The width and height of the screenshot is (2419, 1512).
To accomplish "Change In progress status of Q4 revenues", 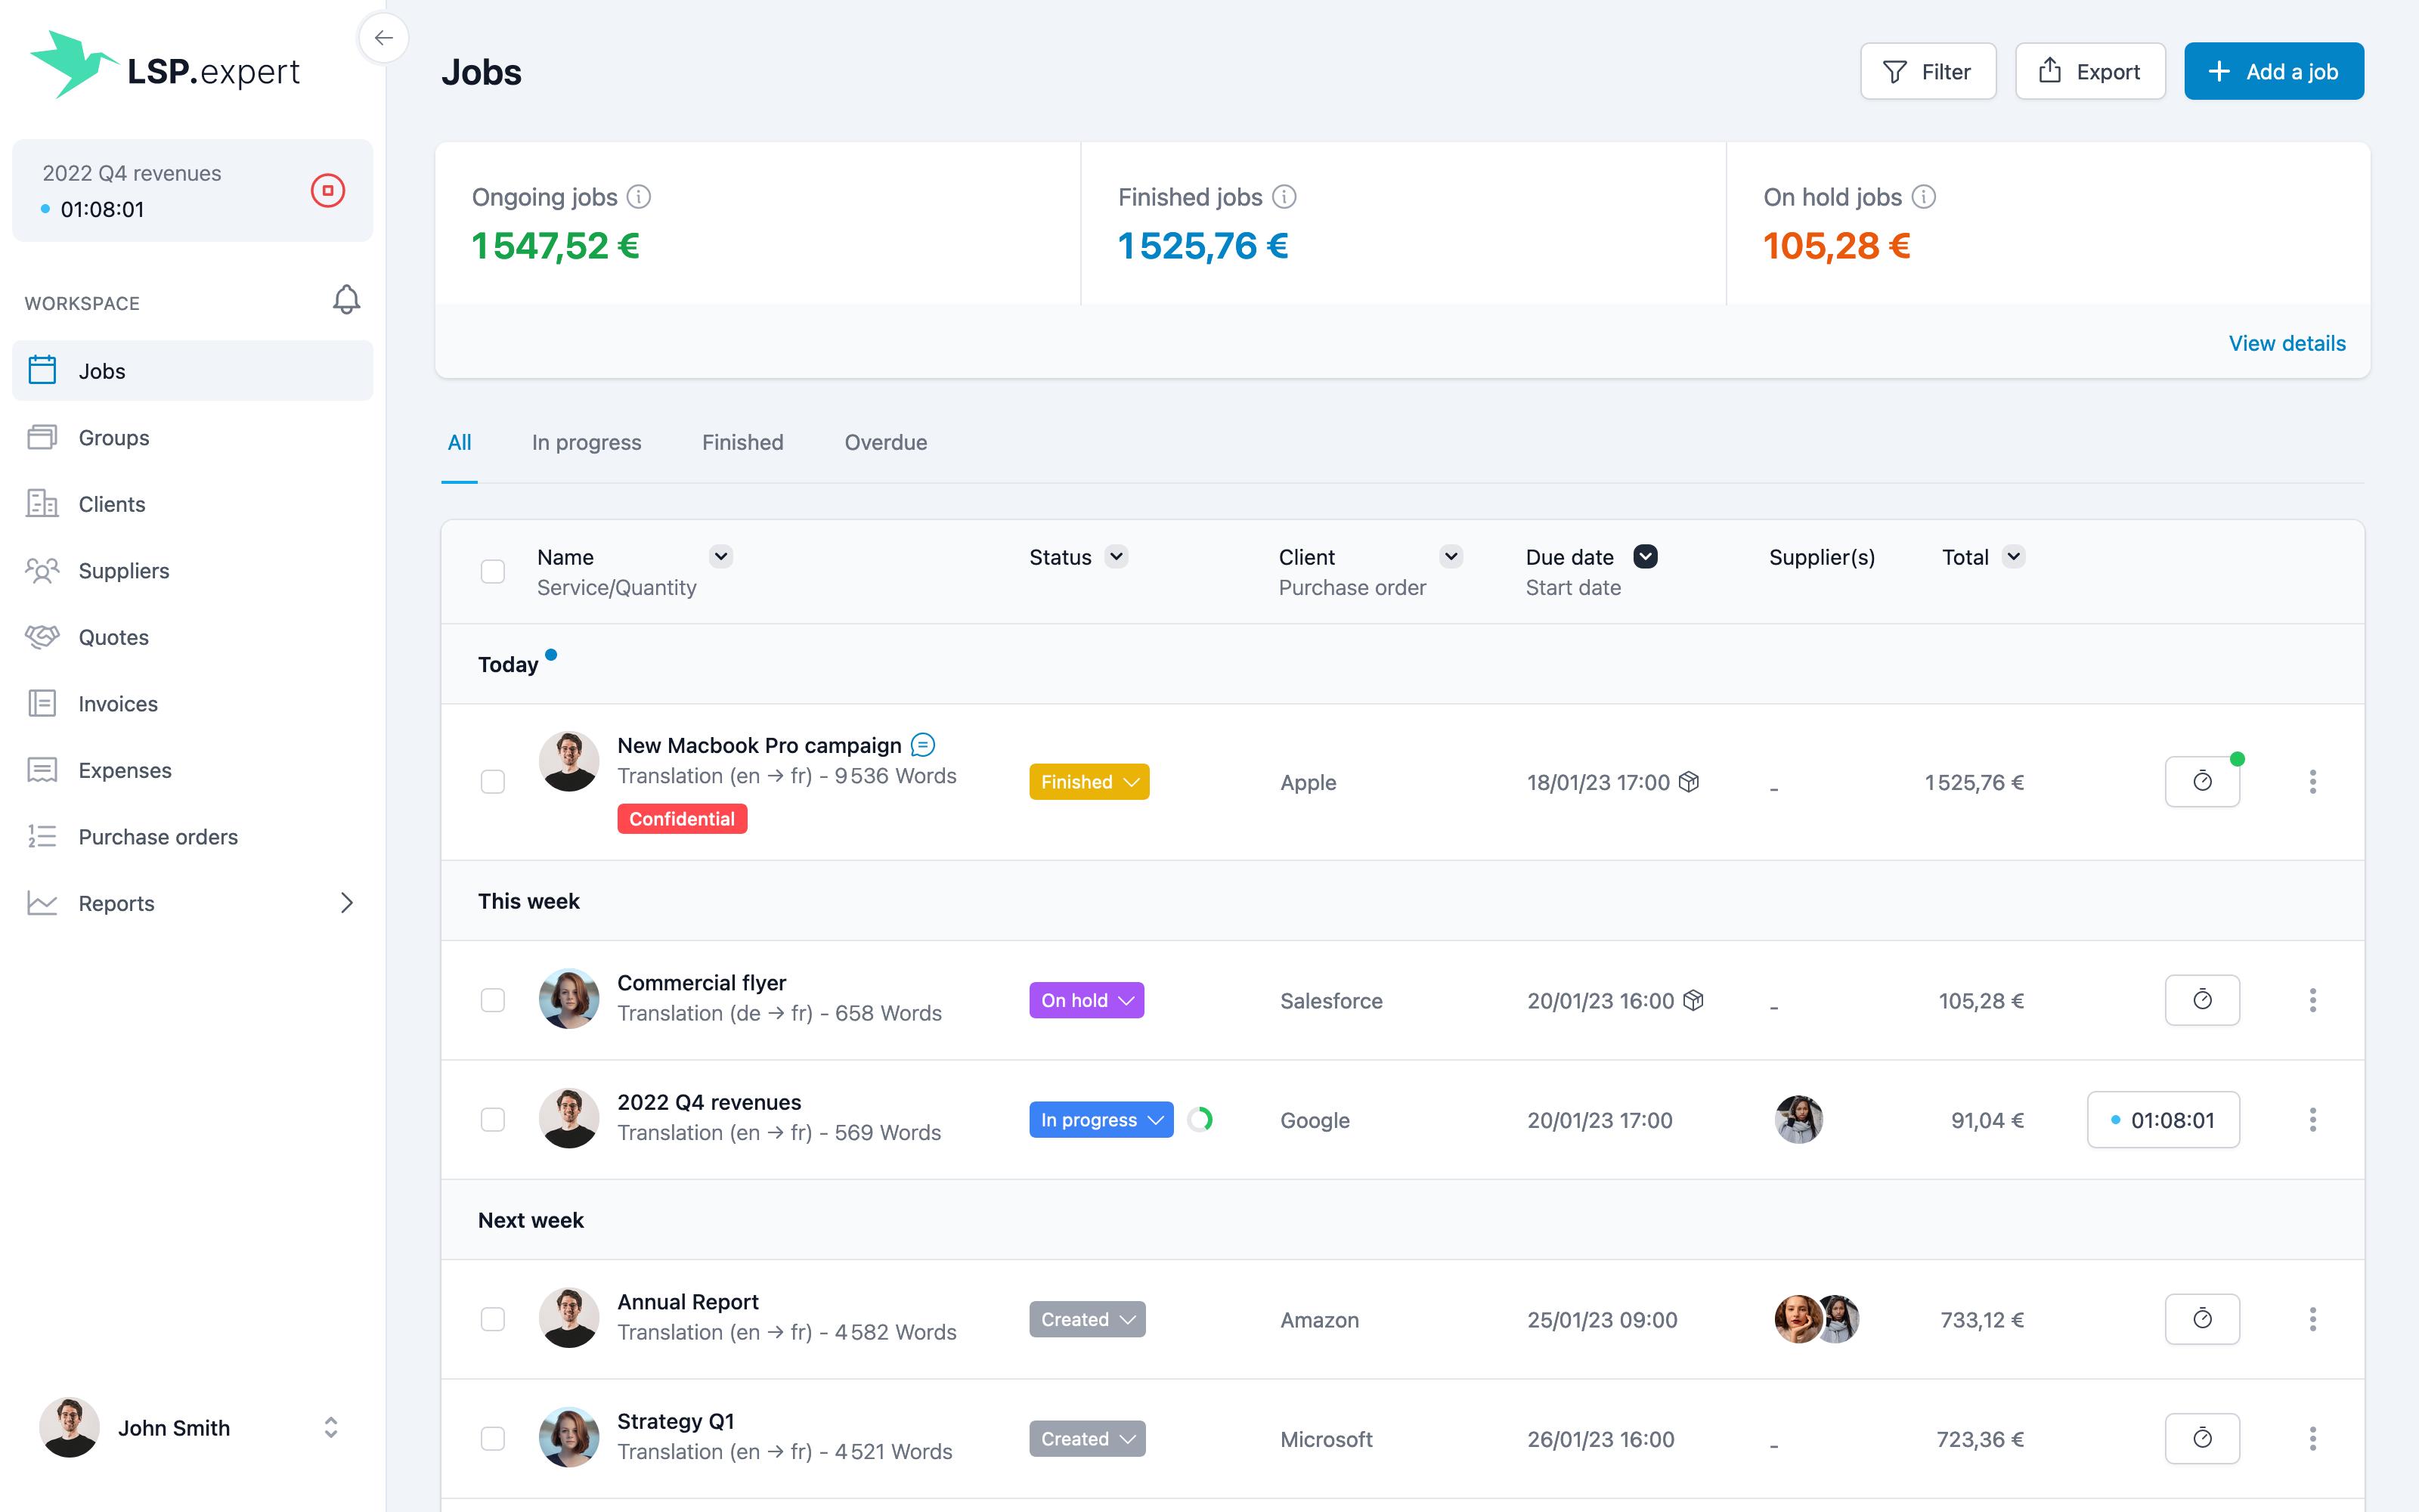I will (x=1101, y=1120).
